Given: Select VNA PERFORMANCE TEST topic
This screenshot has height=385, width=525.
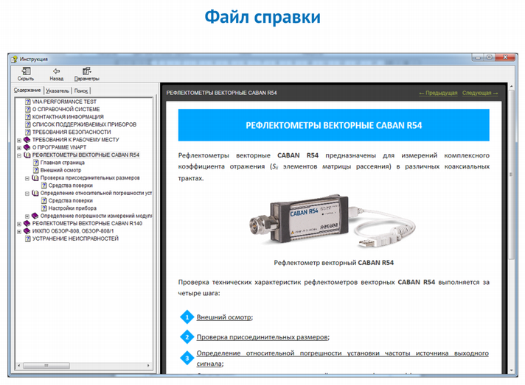Looking at the screenshot, I should tap(64, 102).
